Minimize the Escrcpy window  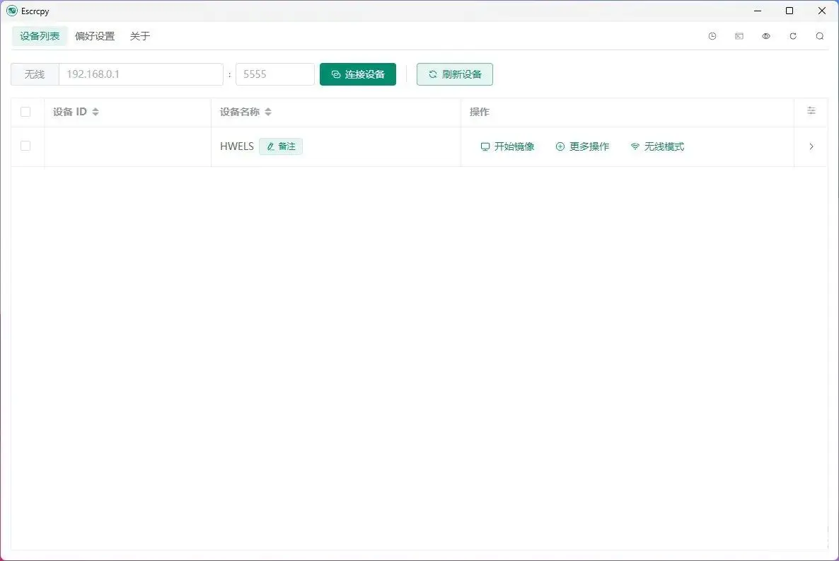(x=758, y=11)
